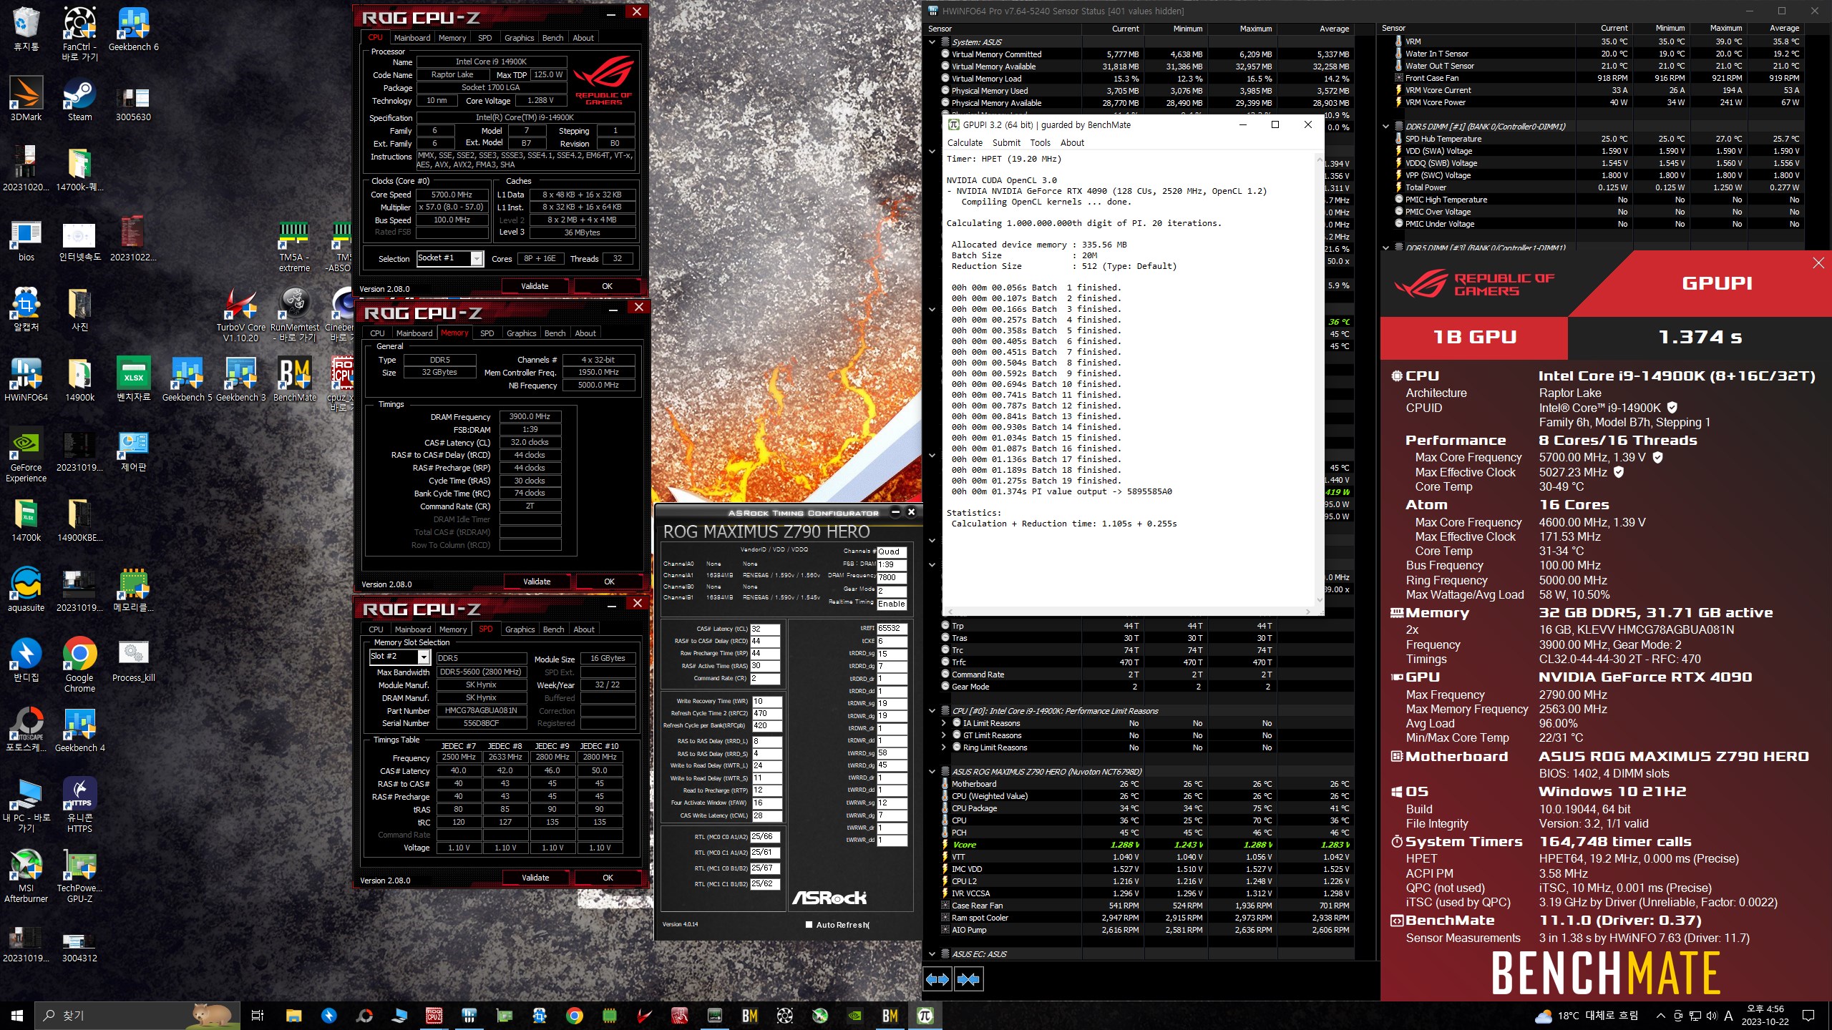Collapse the Performance Limit Reasons group

[932, 711]
